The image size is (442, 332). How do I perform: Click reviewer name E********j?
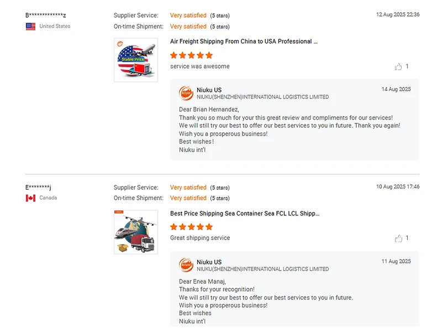click(38, 187)
